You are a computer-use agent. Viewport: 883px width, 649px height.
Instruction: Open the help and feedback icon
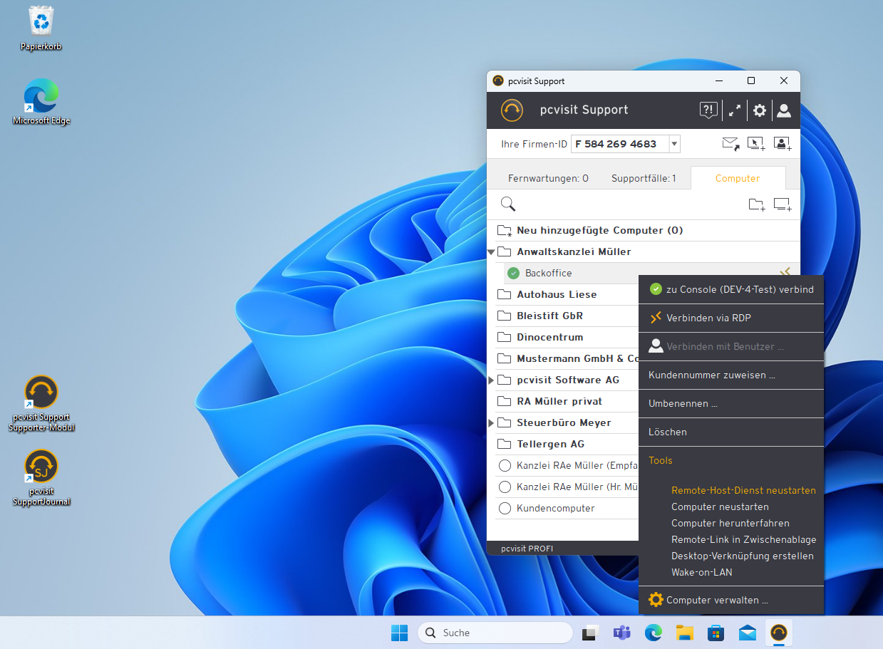tap(708, 110)
